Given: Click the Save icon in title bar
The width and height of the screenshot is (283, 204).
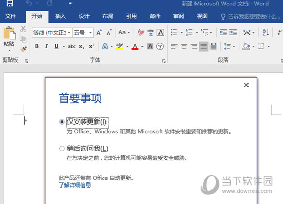Looking at the screenshot, I should (10, 3).
